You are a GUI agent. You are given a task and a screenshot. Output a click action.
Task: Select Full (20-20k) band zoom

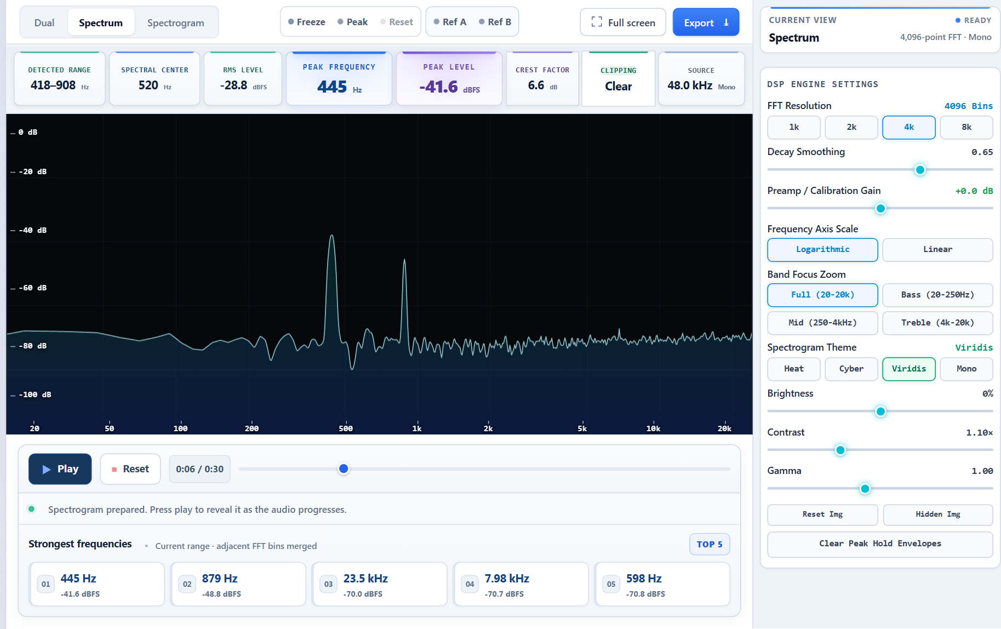coord(822,295)
